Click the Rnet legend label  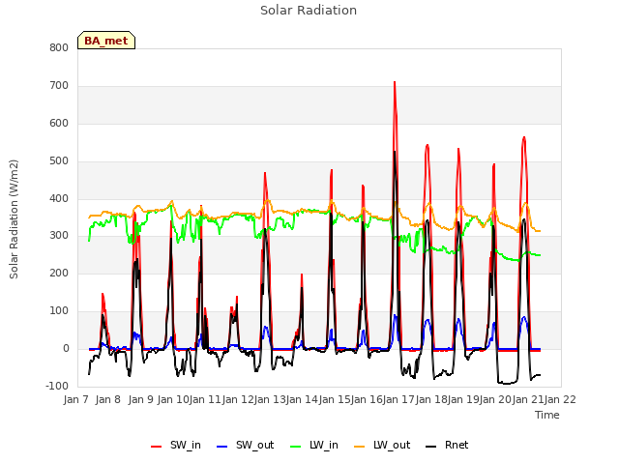click(x=457, y=445)
